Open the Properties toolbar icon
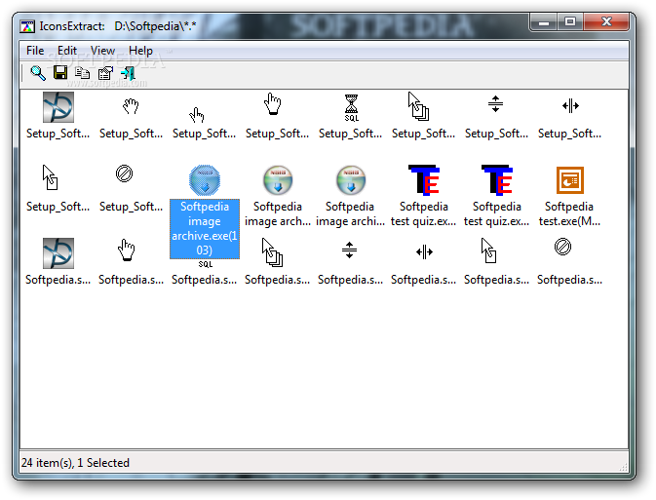Screen dimensions: 656x500 click(x=105, y=73)
